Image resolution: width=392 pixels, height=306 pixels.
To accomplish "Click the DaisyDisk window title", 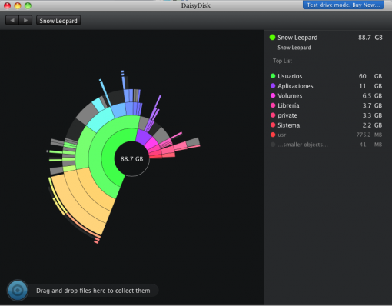I will [196, 5].
